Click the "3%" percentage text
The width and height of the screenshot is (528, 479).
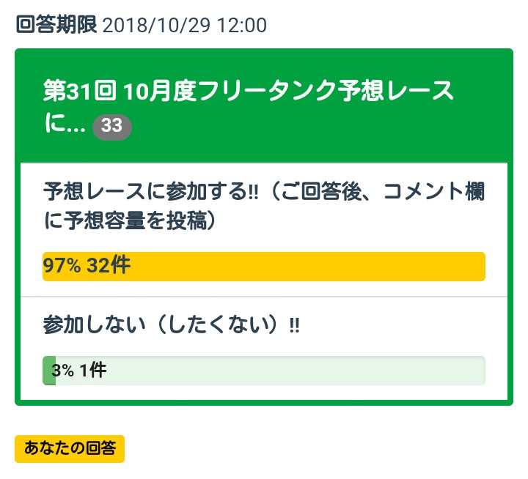pos(63,371)
